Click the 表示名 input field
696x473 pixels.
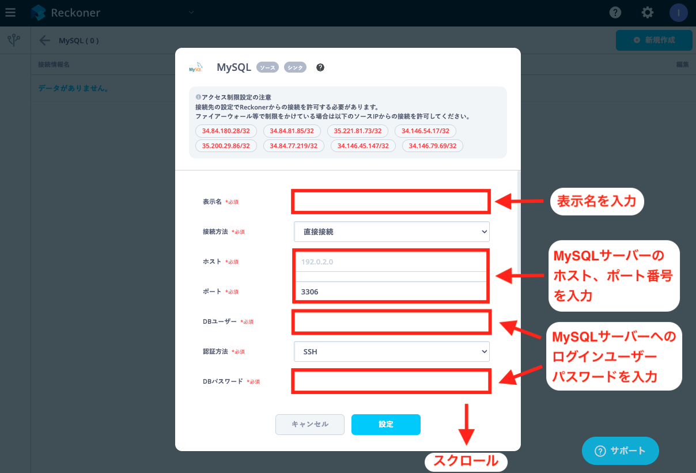point(391,202)
